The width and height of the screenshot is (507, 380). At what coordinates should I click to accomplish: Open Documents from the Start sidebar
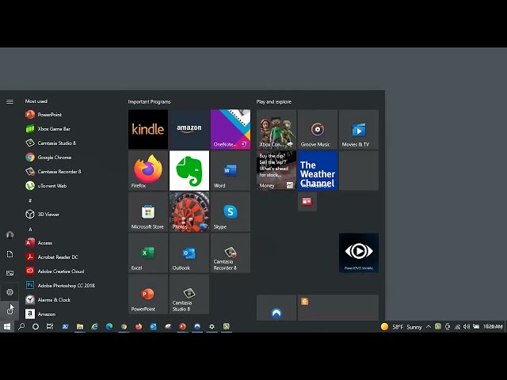(10, 254)
